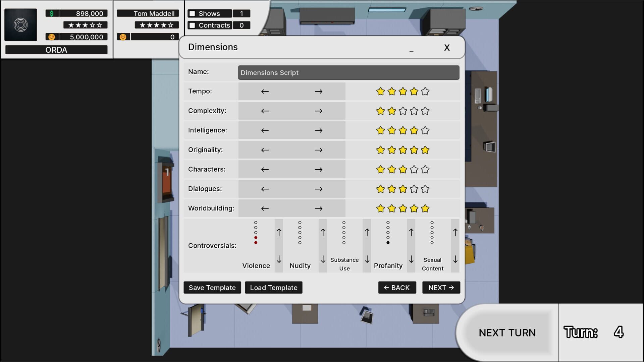Edit the script name field
Screen dimensions: 644x362
tap(348, 72)
